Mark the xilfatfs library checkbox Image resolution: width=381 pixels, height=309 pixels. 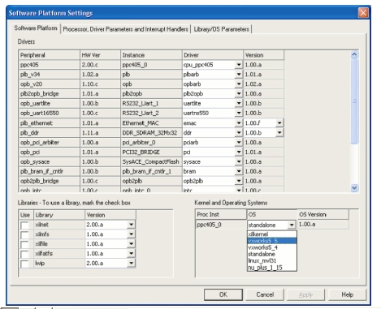pos(24,254)
